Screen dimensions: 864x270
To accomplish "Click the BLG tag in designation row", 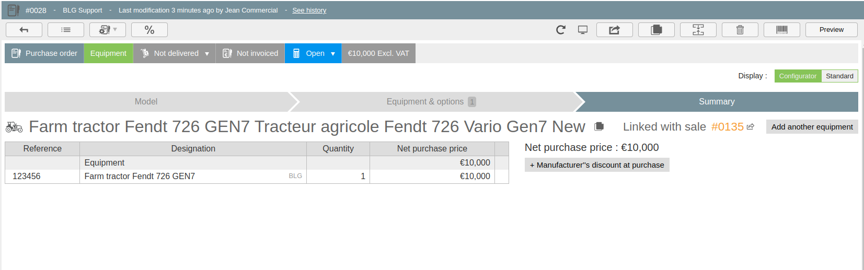I will pyautogui.click(x=295, y=176).
